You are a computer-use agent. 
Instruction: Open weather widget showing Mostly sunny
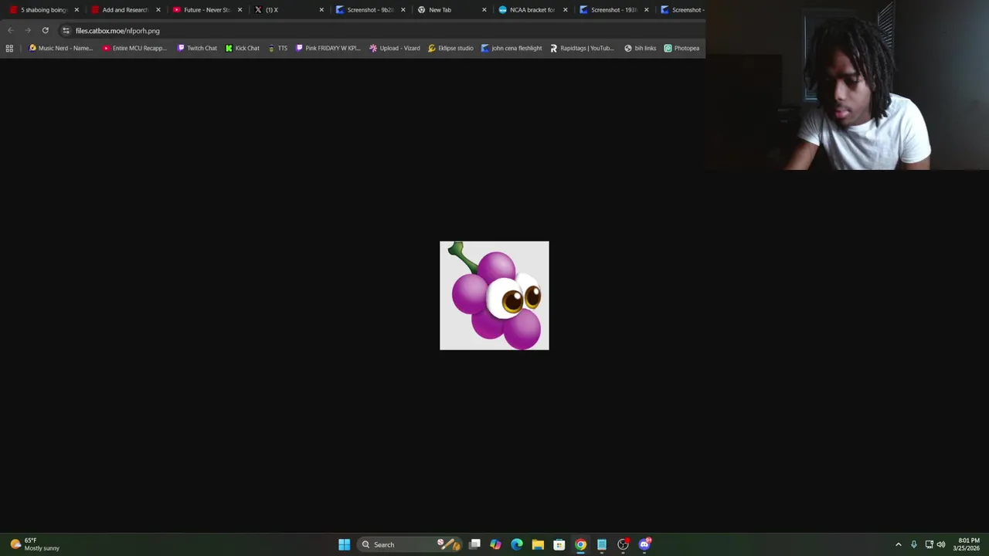(x=34, y=544)
